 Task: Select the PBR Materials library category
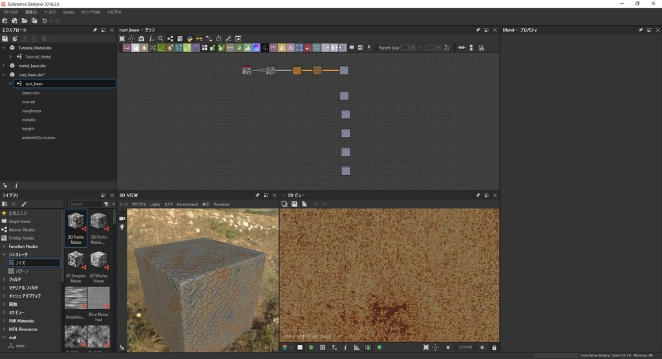pos(21,321)
